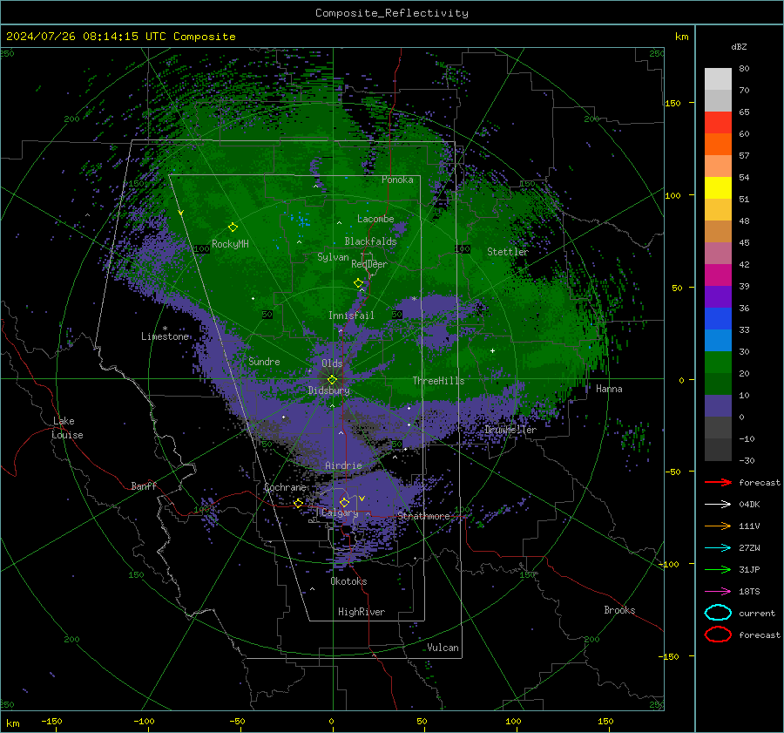Select the Vulcan label

click(443, 648)
